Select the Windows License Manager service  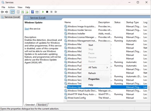point(105,37)
